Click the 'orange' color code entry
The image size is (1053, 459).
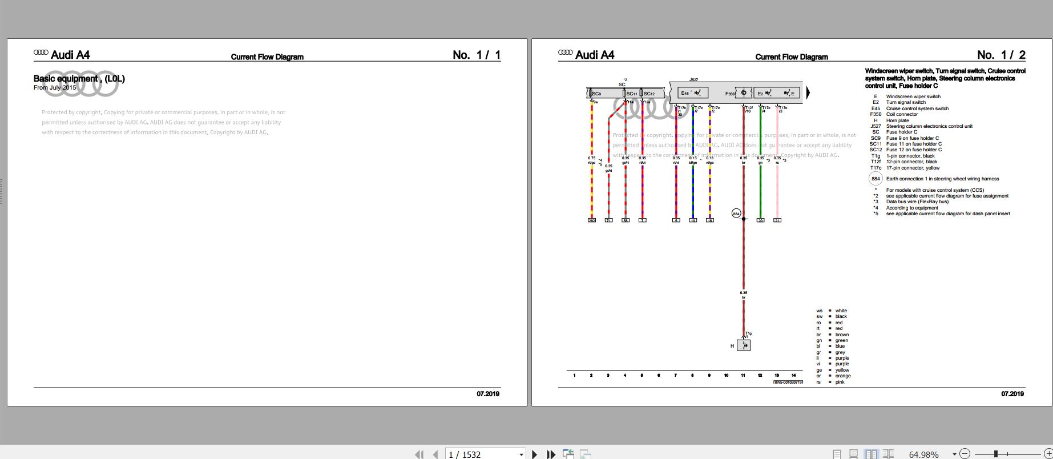(843, 376)
